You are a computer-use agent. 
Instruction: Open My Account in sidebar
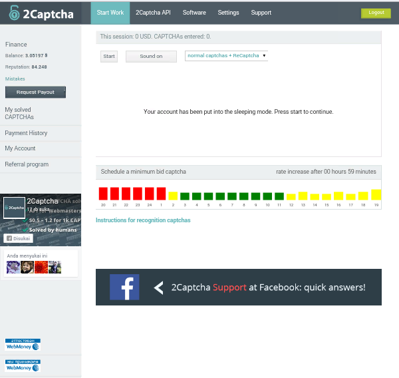coord(20,148)
